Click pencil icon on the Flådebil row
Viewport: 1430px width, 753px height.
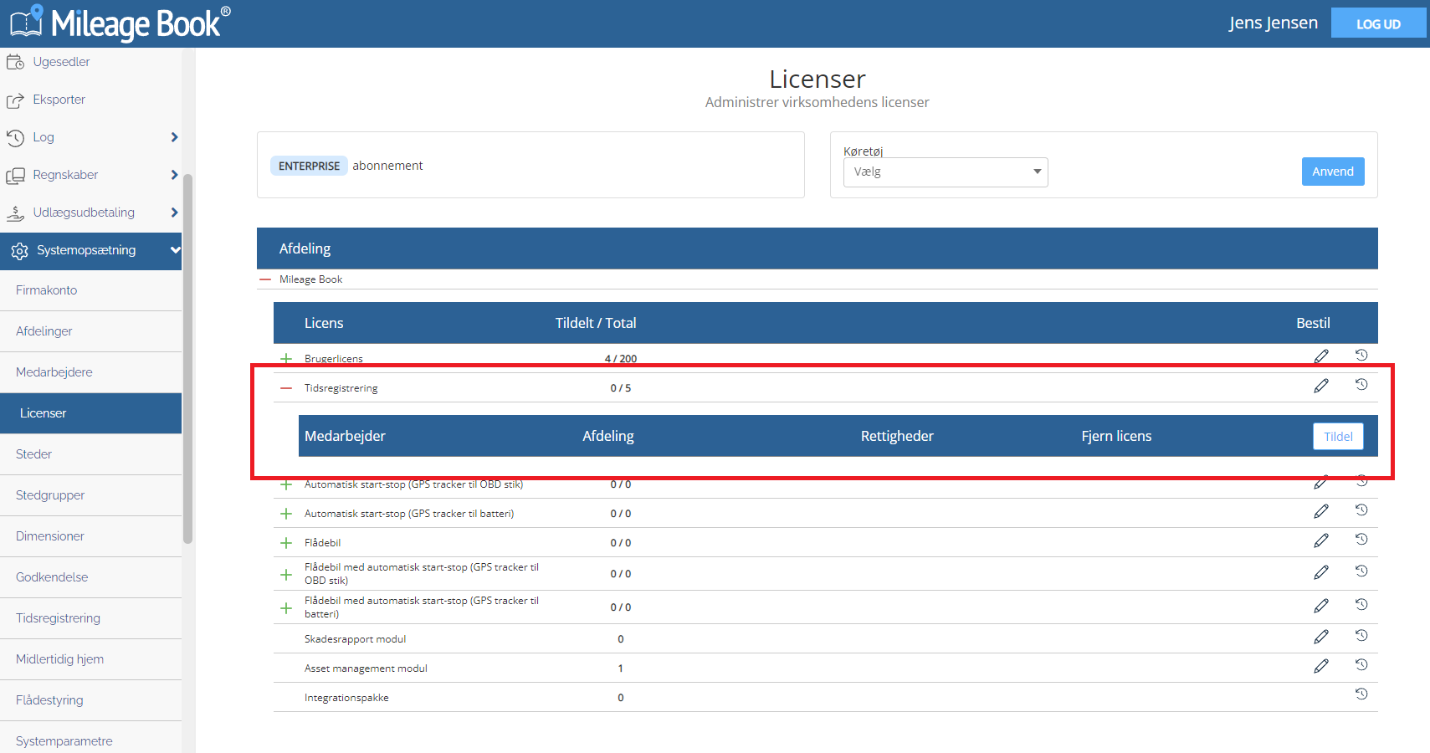pyautogui.click(x=1321, y=540)
